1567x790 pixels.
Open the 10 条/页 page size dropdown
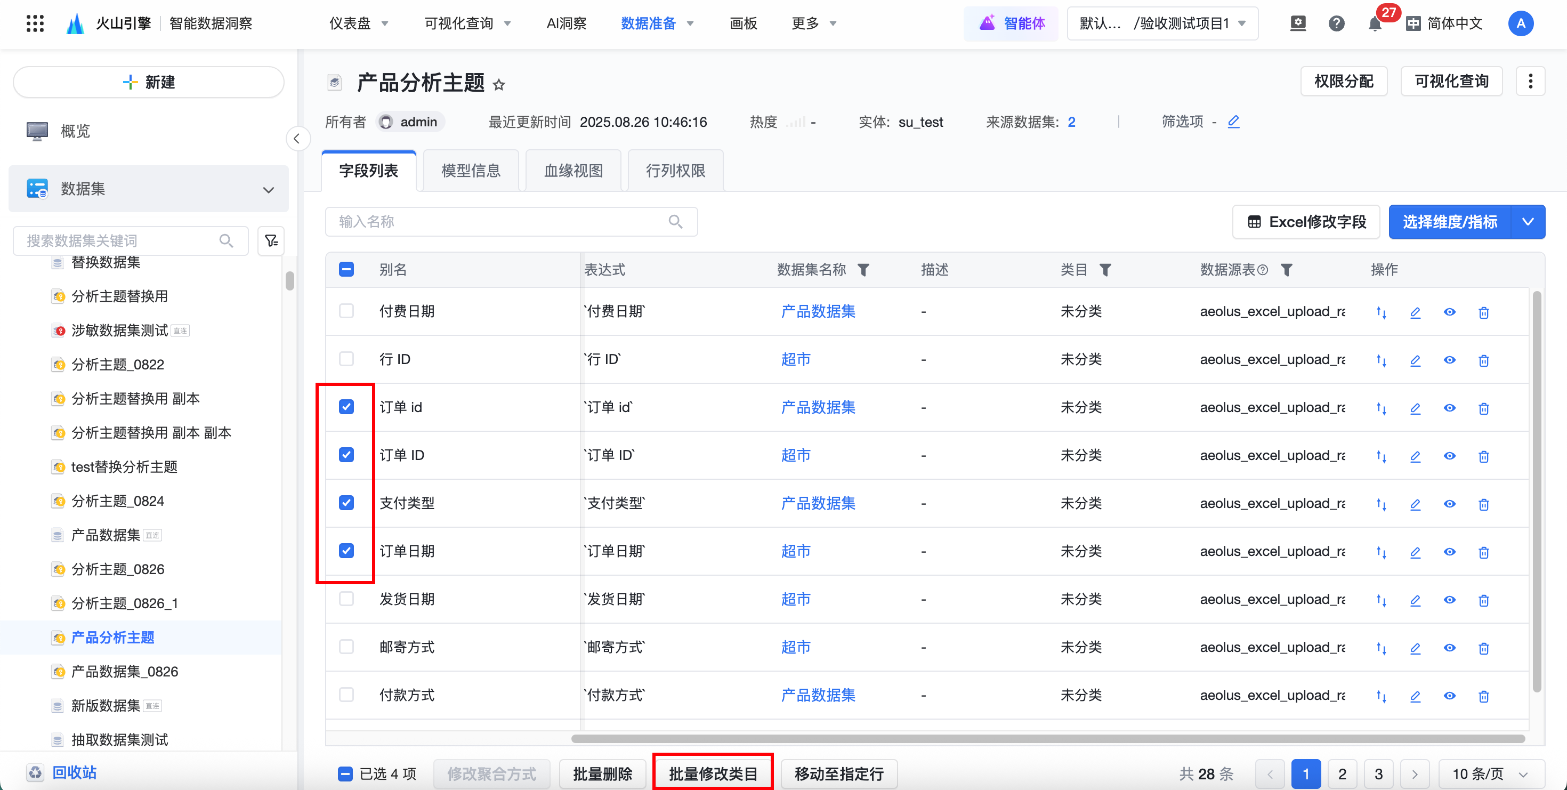point(1490,773)
